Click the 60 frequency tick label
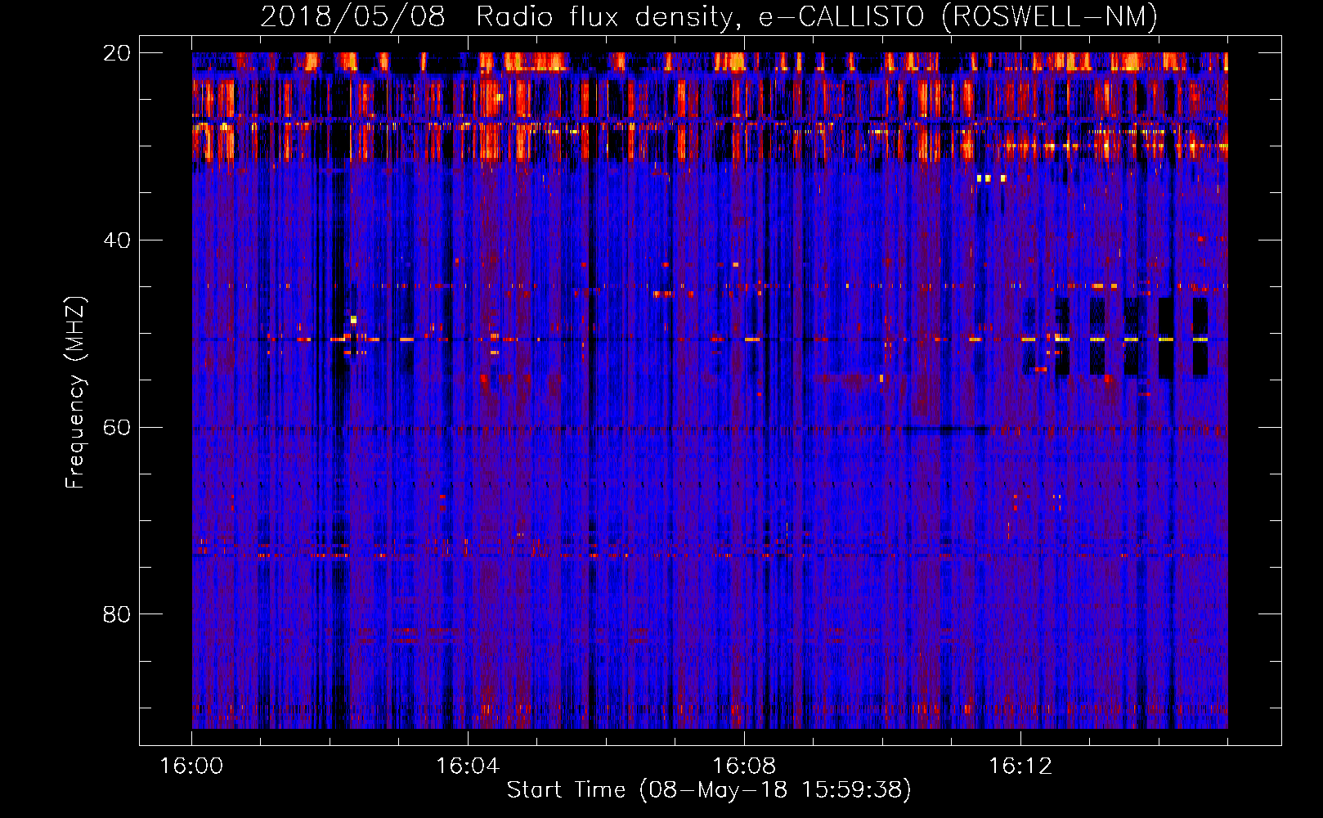The image size is (1323, 818). [x=116, y=427]
